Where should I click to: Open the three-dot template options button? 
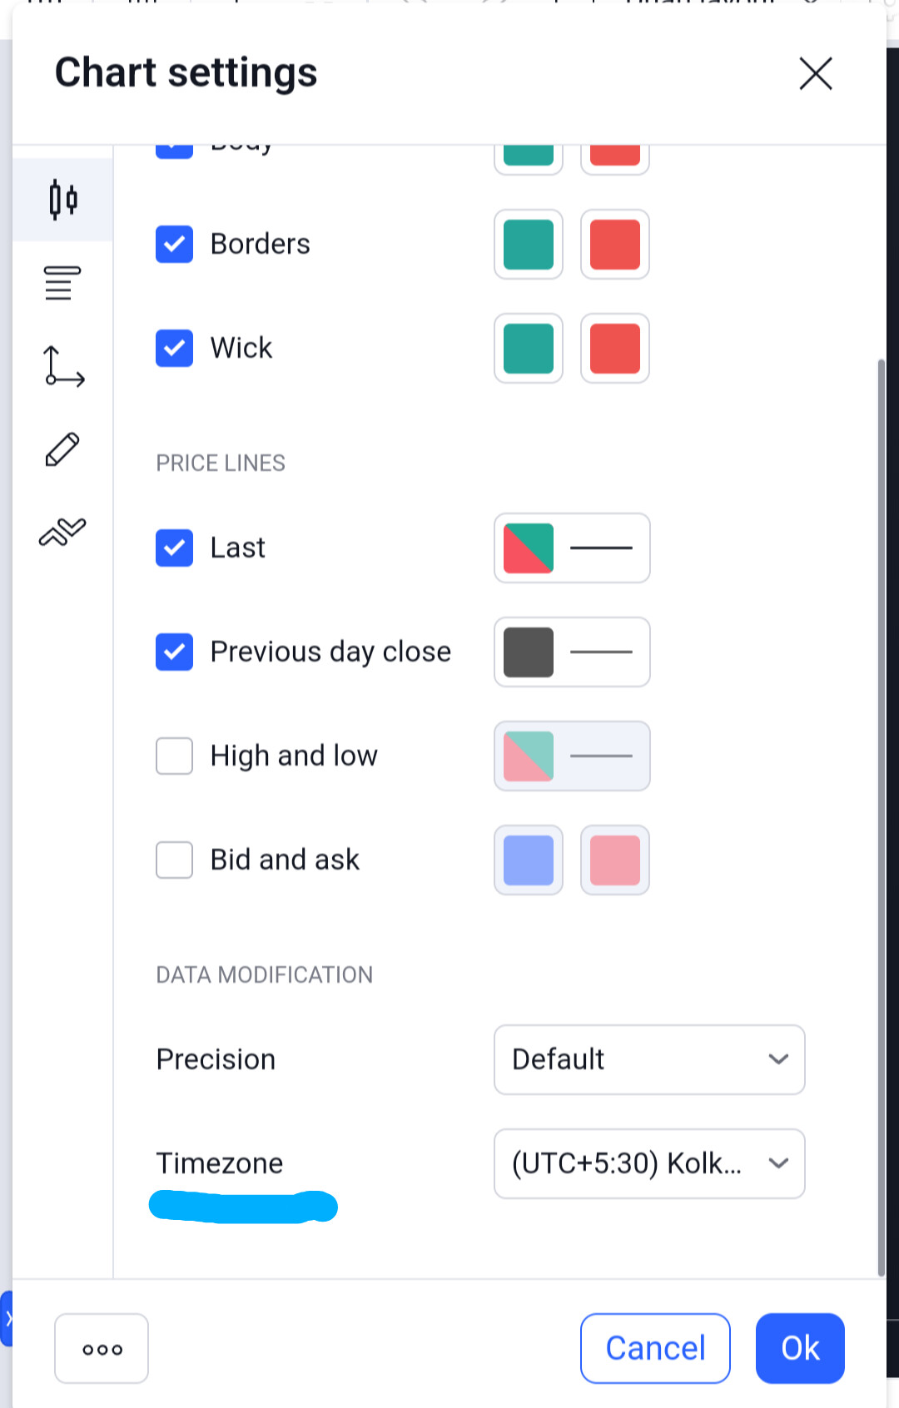pos(102,1348)
